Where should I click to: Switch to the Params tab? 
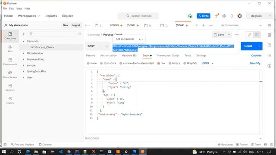click(x=91, y=56)
